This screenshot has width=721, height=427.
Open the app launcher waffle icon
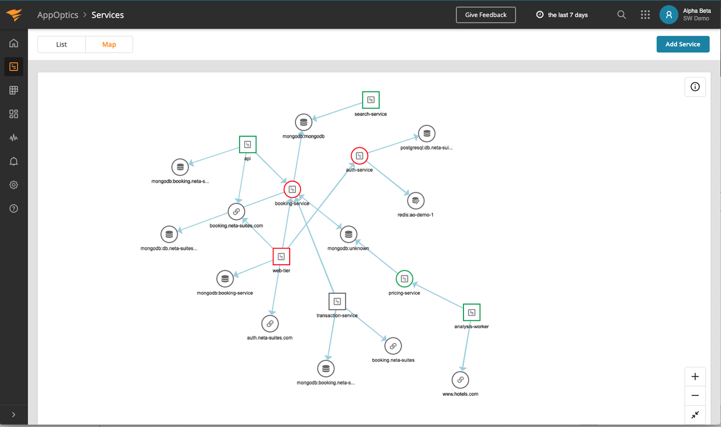[x=645, y=15]
